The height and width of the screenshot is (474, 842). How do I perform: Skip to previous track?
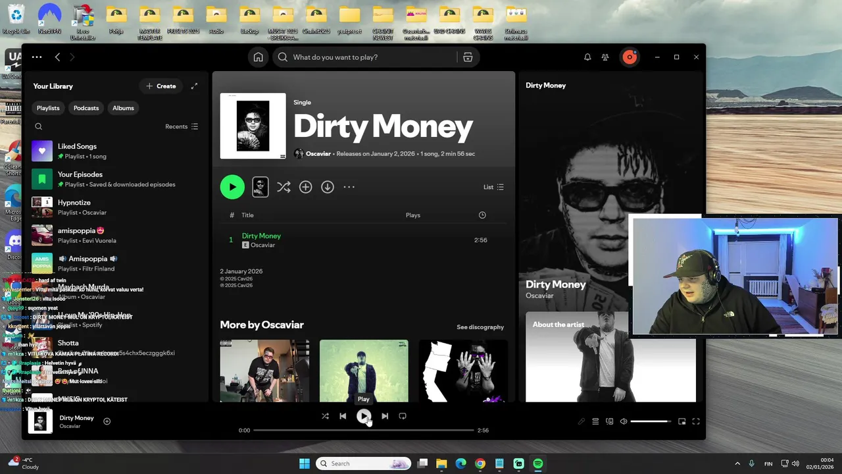(x=343, y=416)
